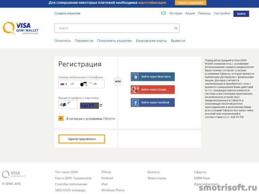Open the Оферты link beside checkbox
Viewport: 259px width, 194px height.
coord(109,118)
